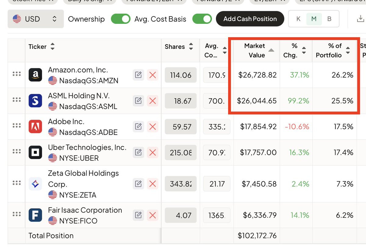Click Total Position label
This screenshot has height=247, width=366.
tap(51, 236)
